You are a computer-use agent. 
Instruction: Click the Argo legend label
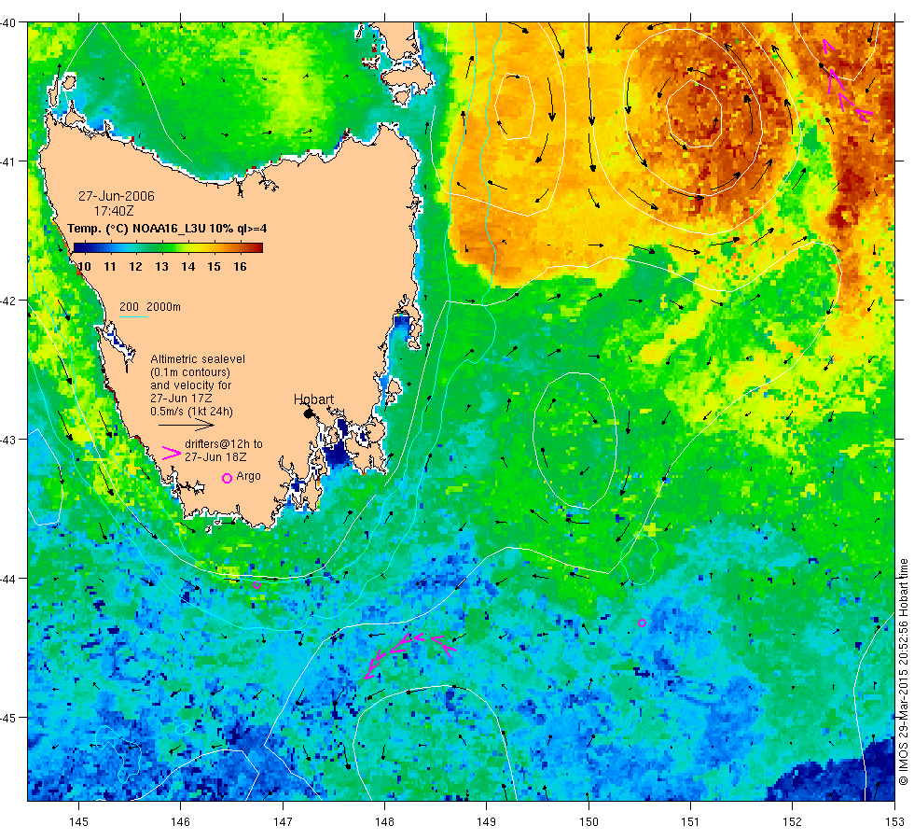point(248,477)
